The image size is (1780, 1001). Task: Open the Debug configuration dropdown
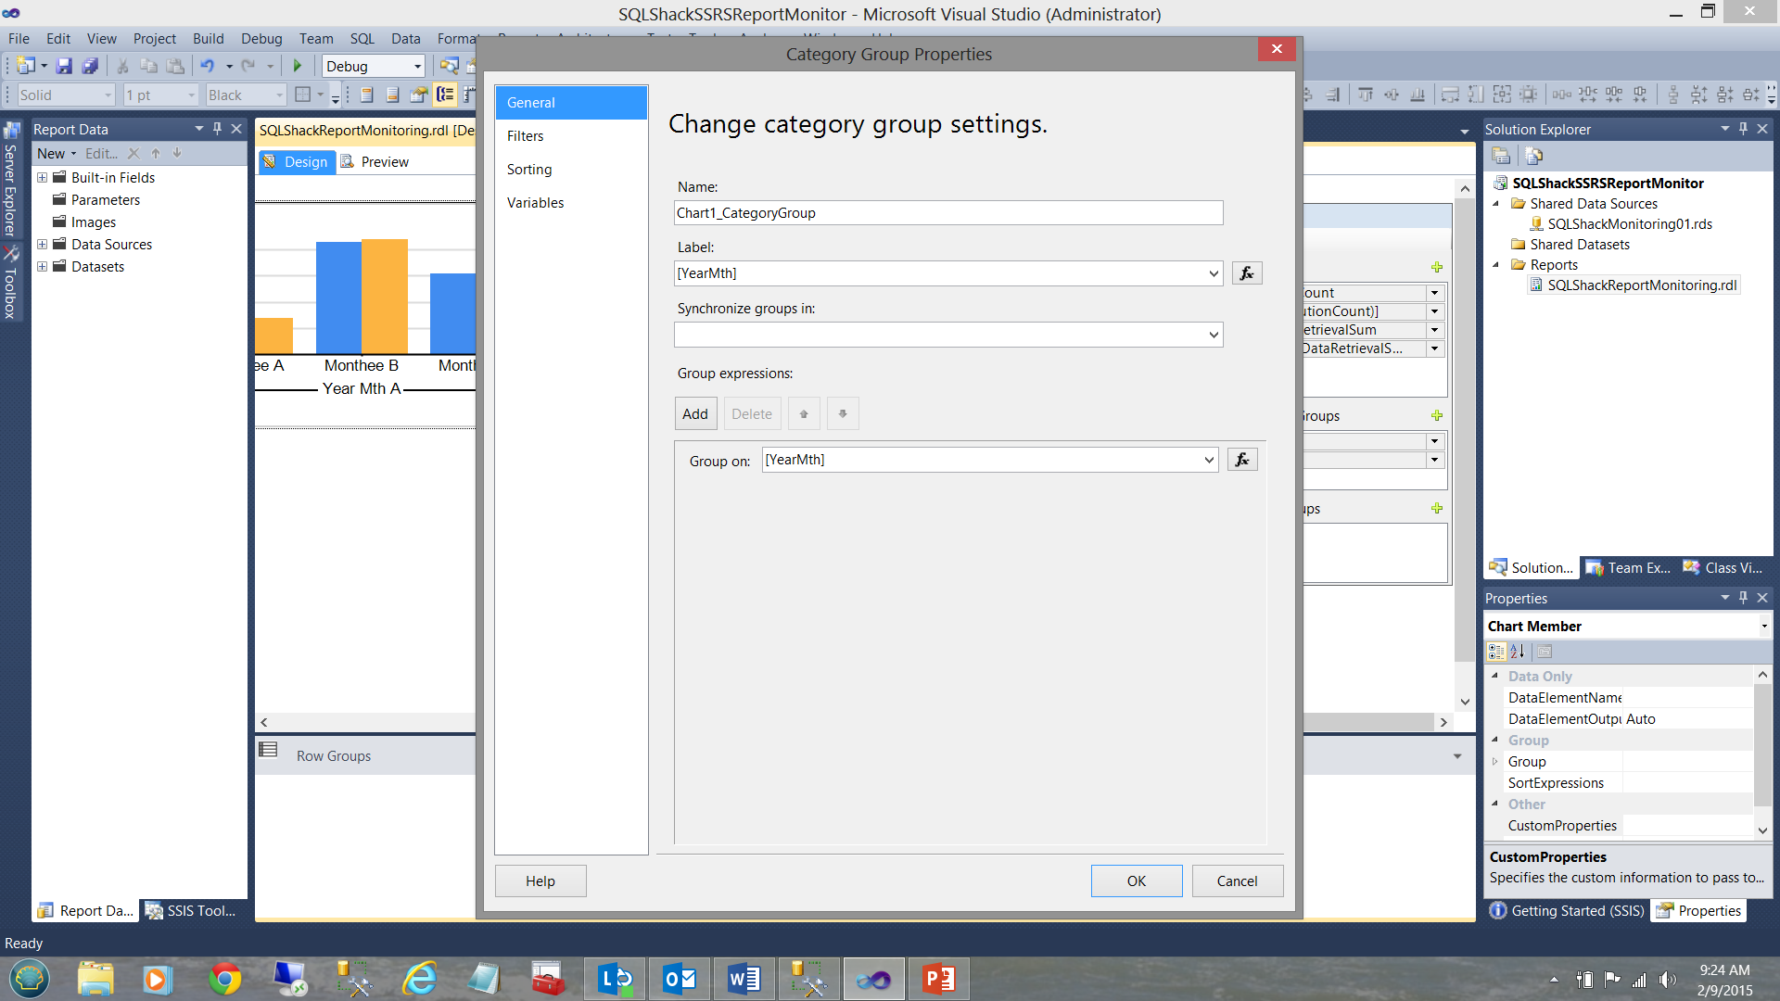417,66
